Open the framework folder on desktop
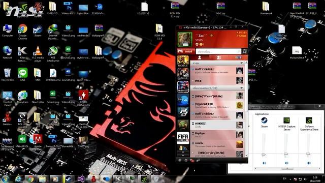Viewport: 325px width, 183px height. (266, 8)
